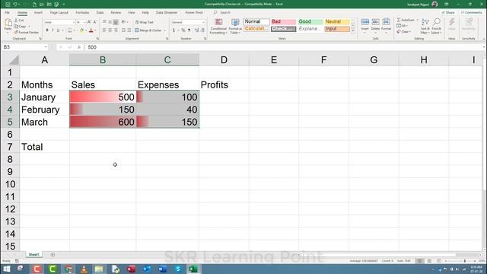Switch to the Data tab
487x274 pixels.
(x=100, y=12)
